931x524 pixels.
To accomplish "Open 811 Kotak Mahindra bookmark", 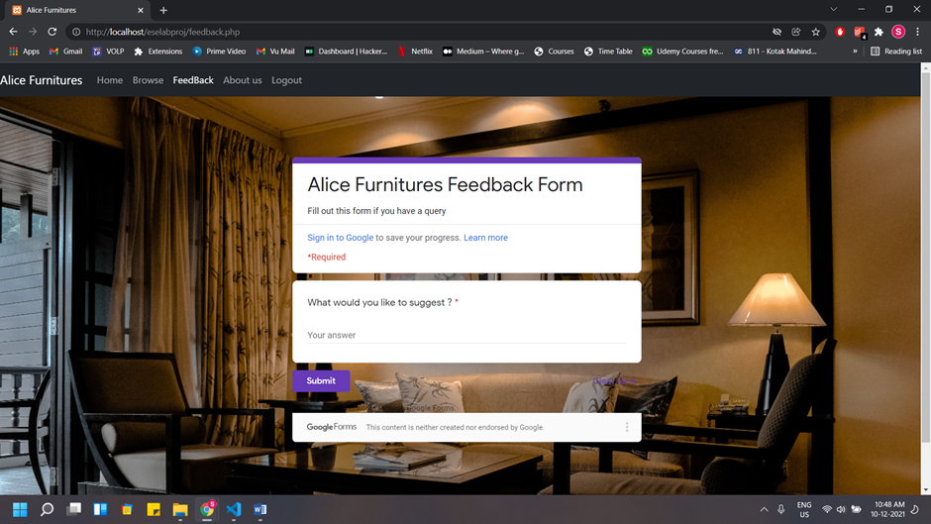I will [775, 52].
